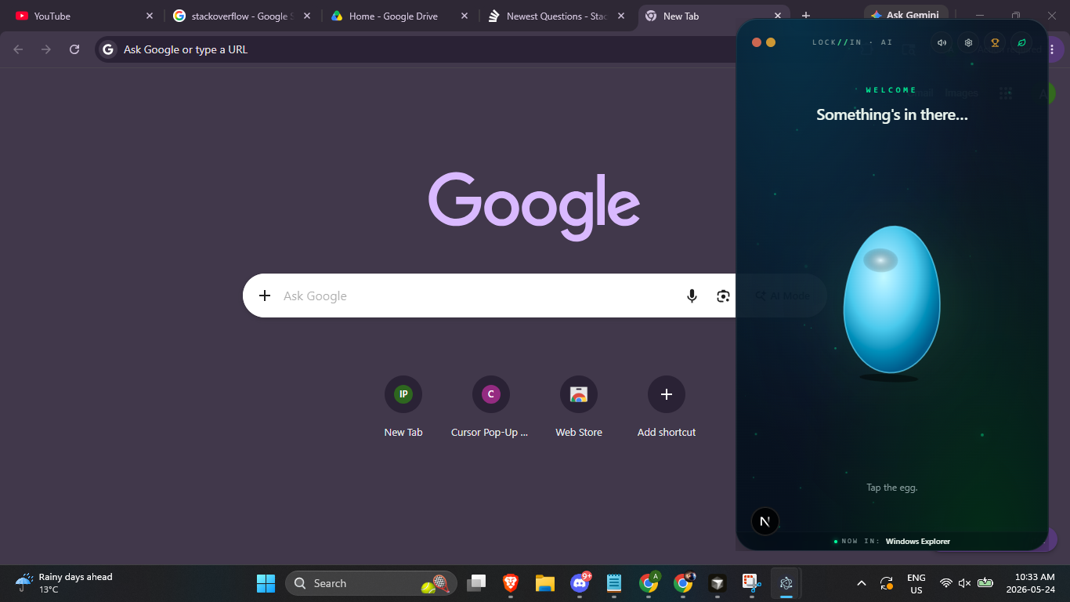Open the Ask Gemini button
Viewport: 1070px width, 602px height.
(x=906, y=15)
